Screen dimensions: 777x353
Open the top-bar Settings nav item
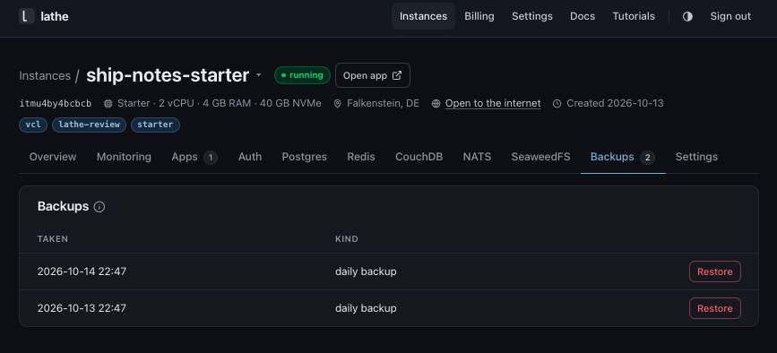click(x=531, y=16)
